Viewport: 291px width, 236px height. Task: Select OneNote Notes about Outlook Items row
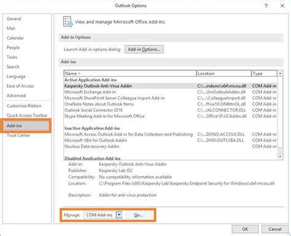point(171,104)
